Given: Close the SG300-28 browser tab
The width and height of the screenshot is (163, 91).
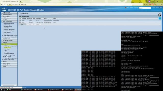Looking at the screenshot, I should click(18, 1).
